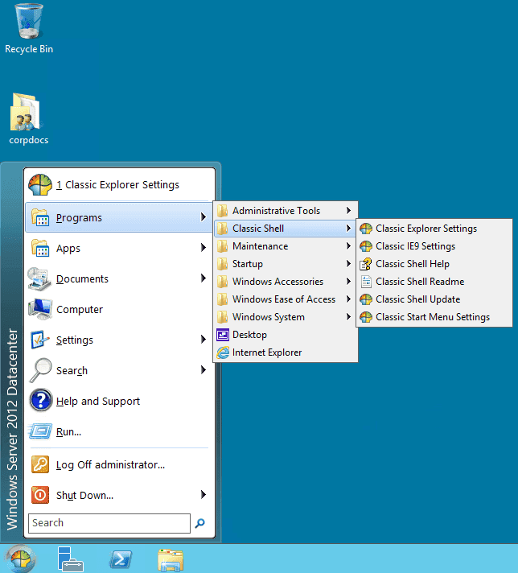This screenshot has width=518, height=573.
Task: Open the Startup menu entry
Action: 286,264
